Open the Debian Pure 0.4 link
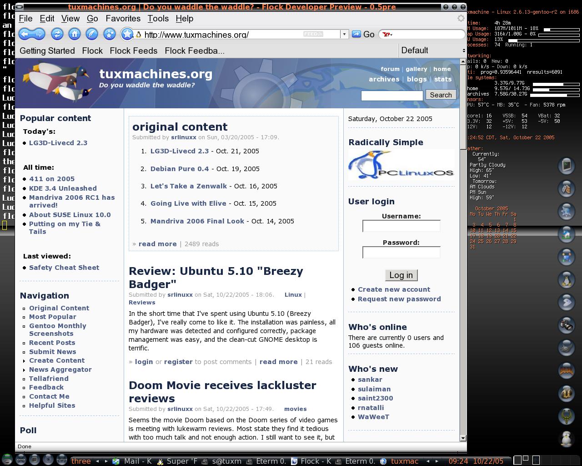Image resolution: width=582 pixels, height=466 pixels. click(180, 169)
